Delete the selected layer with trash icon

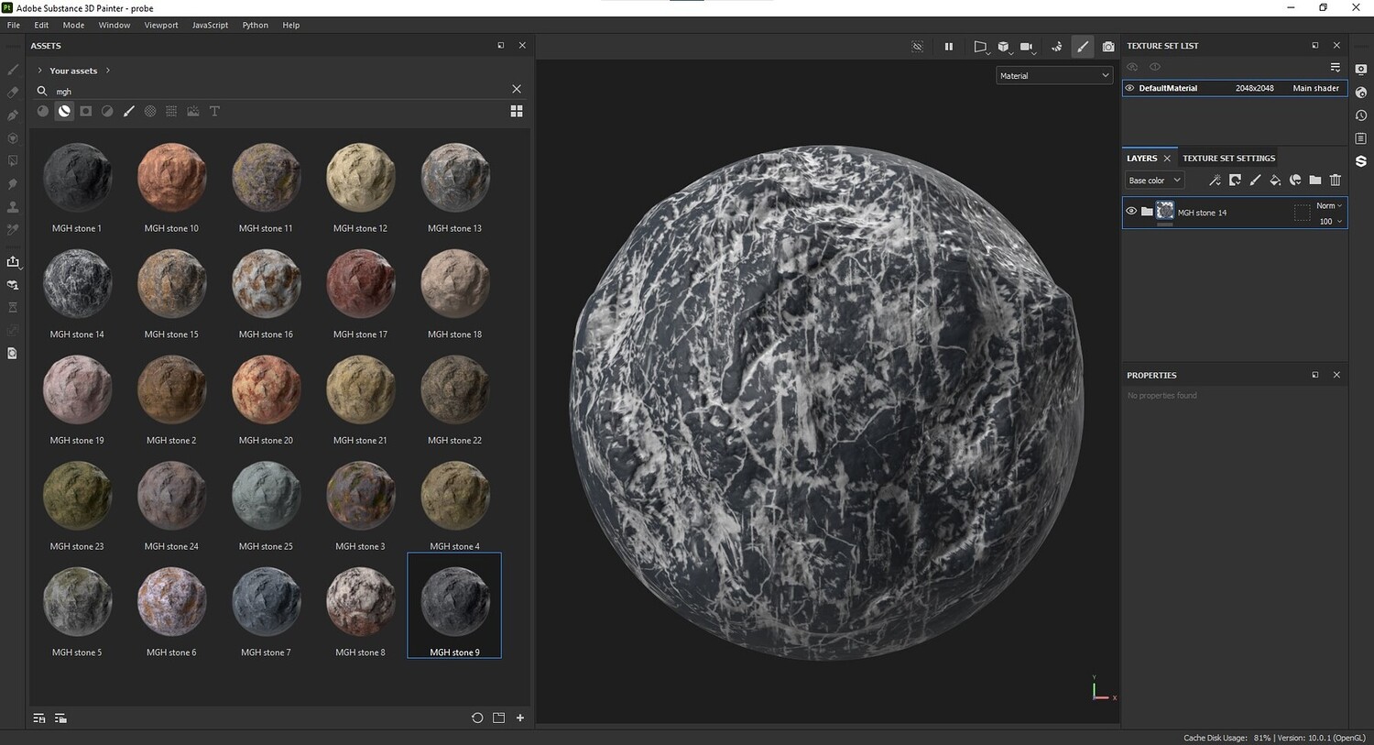click(1336, 181)
